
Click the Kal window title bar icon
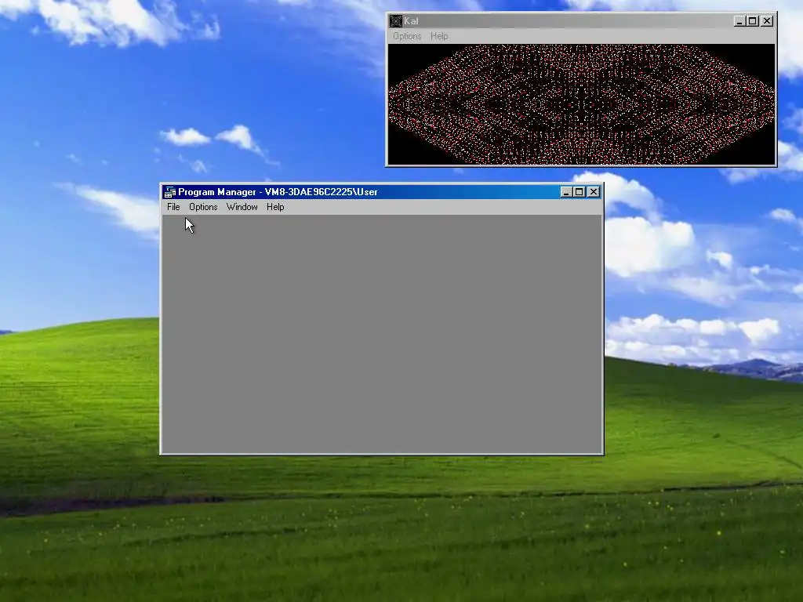click(396, 21)
